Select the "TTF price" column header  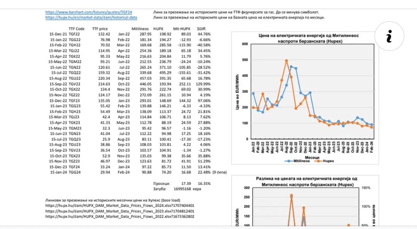point(100,29)
